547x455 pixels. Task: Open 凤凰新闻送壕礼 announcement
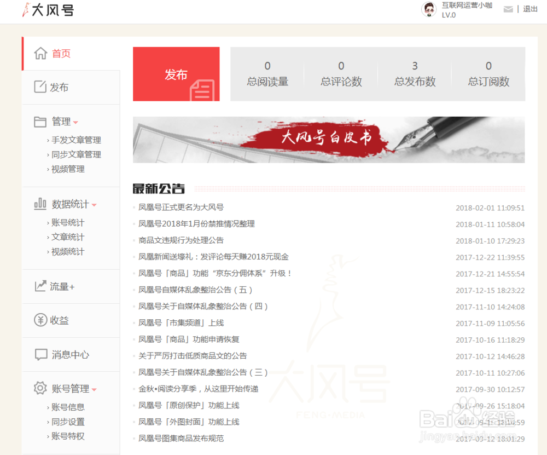[213, 257]
